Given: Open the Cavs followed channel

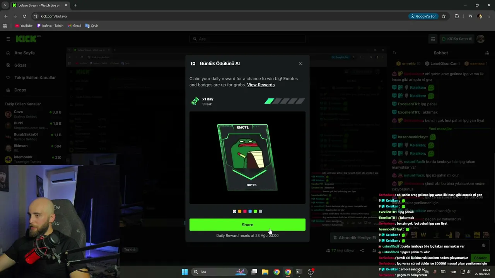Looking at the screenshot, I should pos(33,114).
